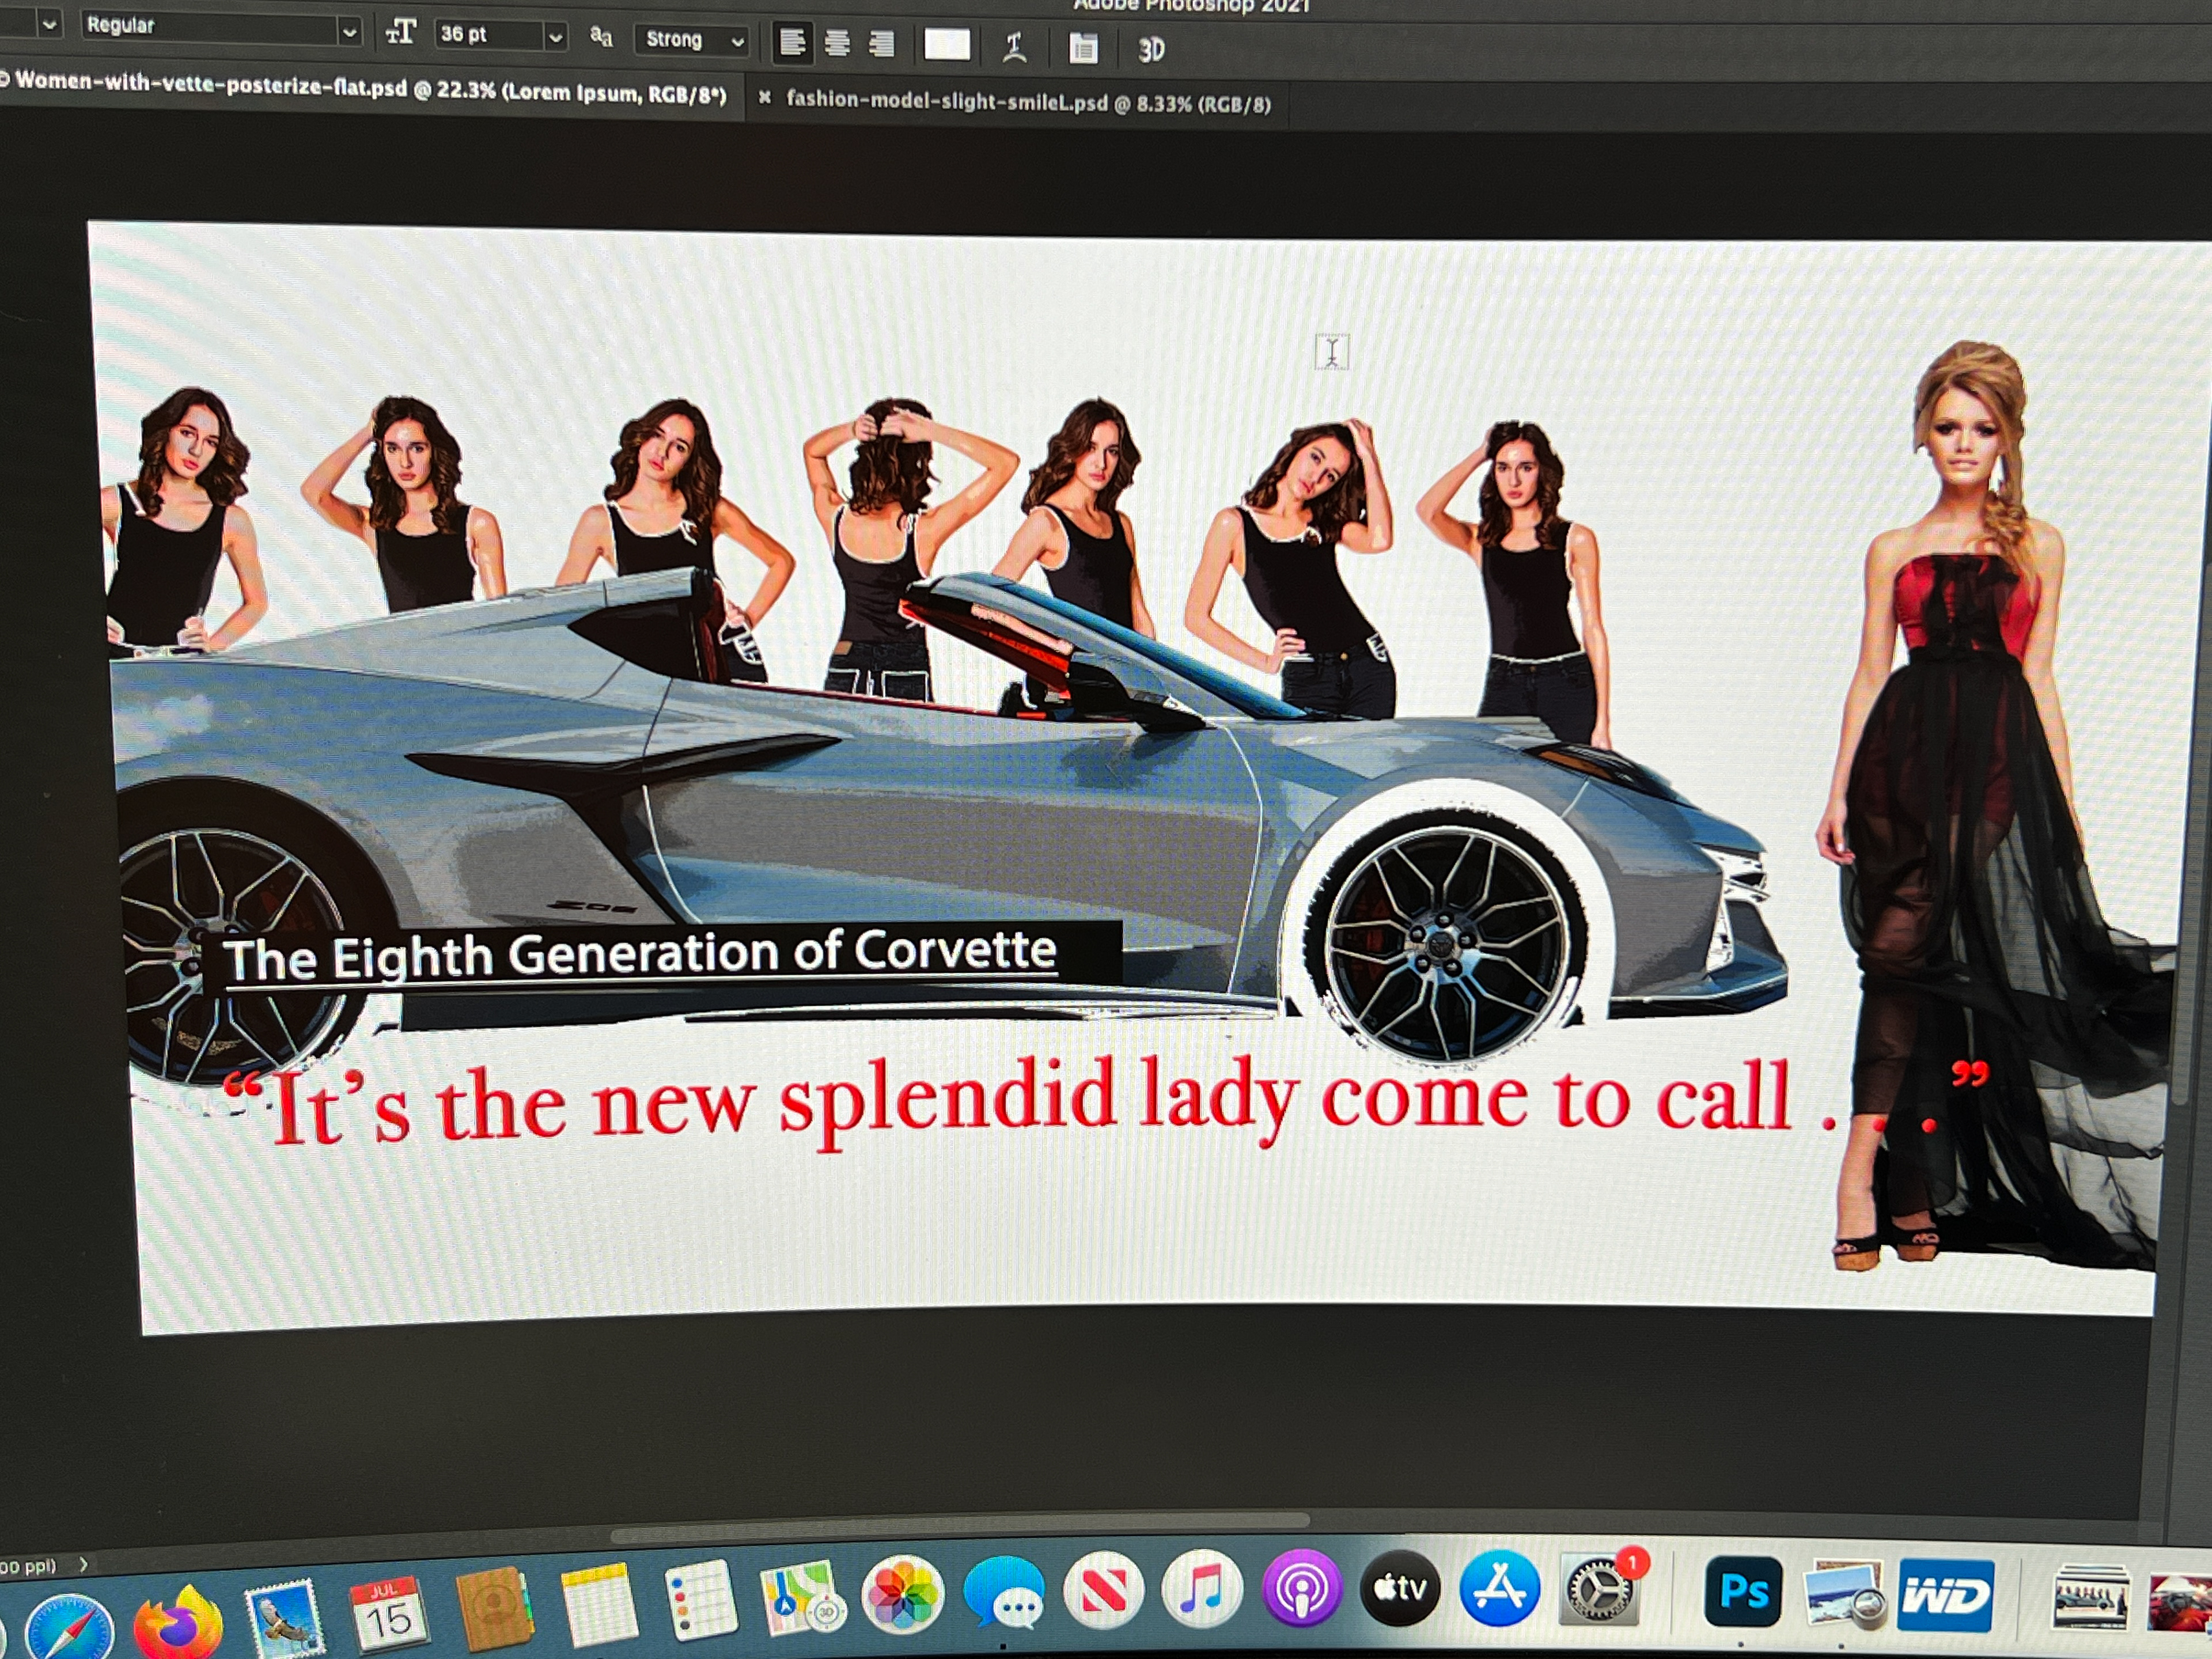This screenshot has width=2212, height=1659.
Task: Toggle the Character and Paragraph panels icon
Action: [1082, 48]
